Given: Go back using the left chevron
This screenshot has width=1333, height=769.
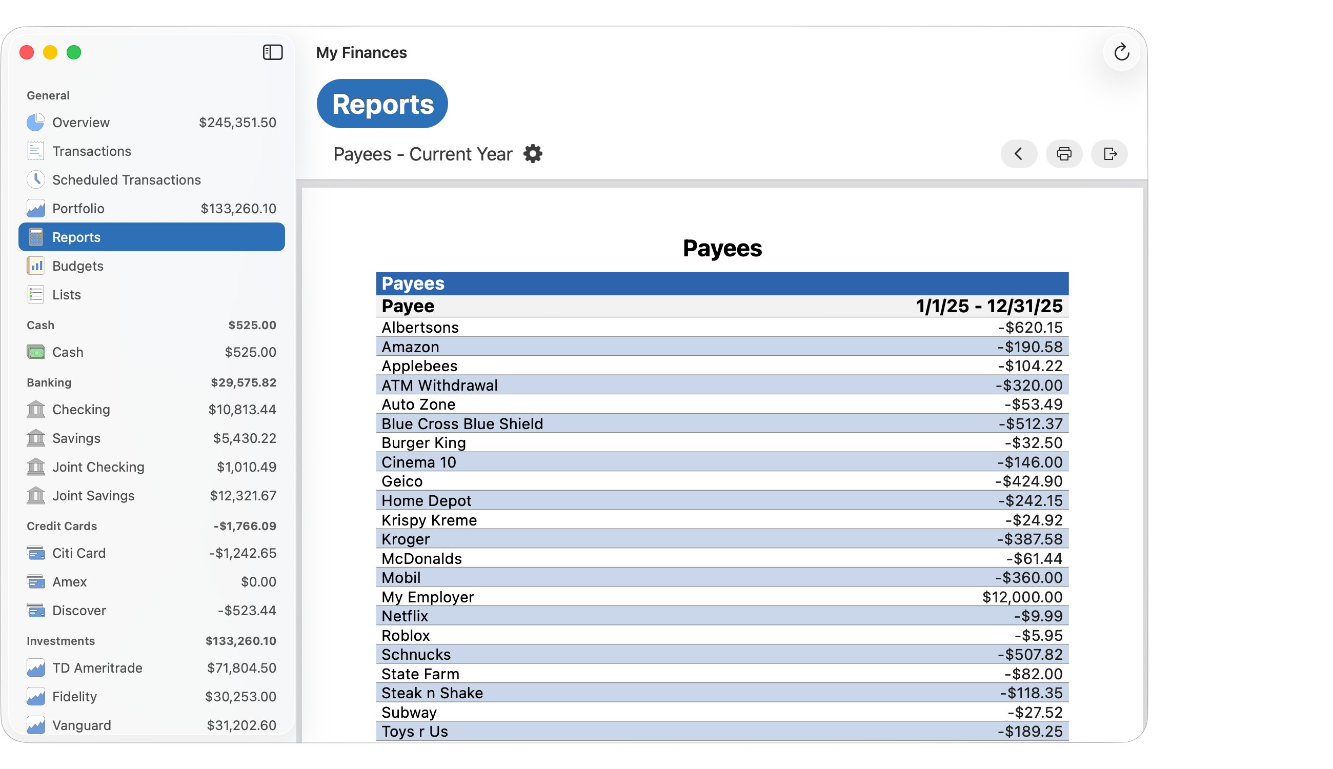Looking at the screenshot, I should coord(1019,154).
